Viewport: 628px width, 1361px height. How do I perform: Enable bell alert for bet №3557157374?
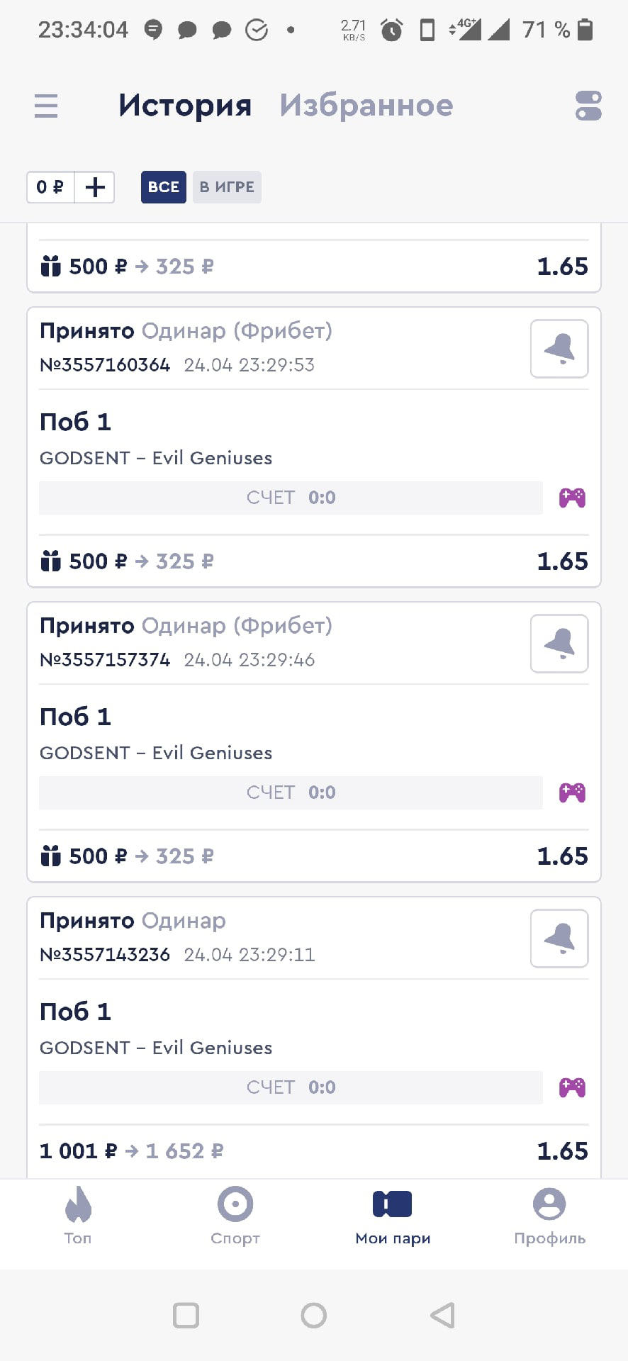pos(559,644)
